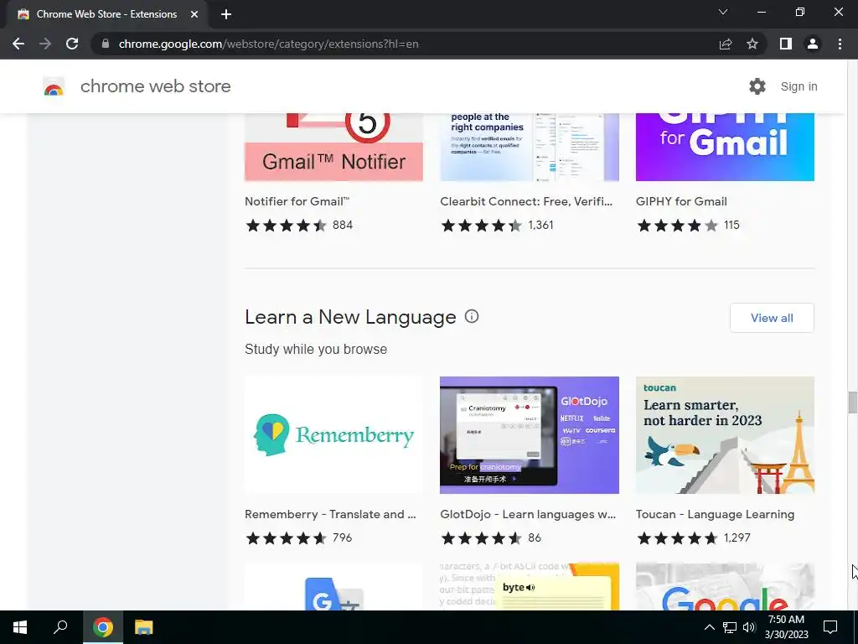Open the browser side panel
The image size is (858, 644).
[786, 44]
